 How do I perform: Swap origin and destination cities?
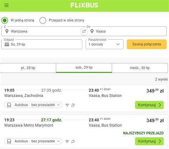84,31
